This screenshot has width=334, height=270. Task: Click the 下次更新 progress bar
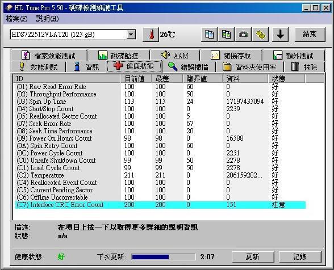[x=164, y=257]
